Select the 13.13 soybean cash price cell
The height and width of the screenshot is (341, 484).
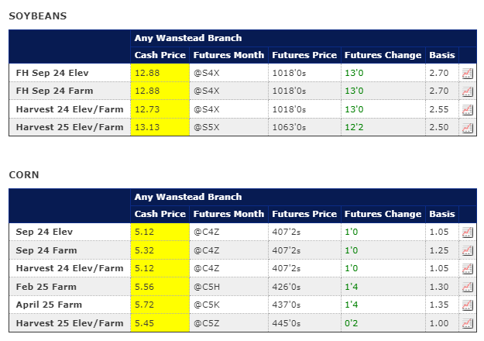pyautogui.click(x=147, y=127)
